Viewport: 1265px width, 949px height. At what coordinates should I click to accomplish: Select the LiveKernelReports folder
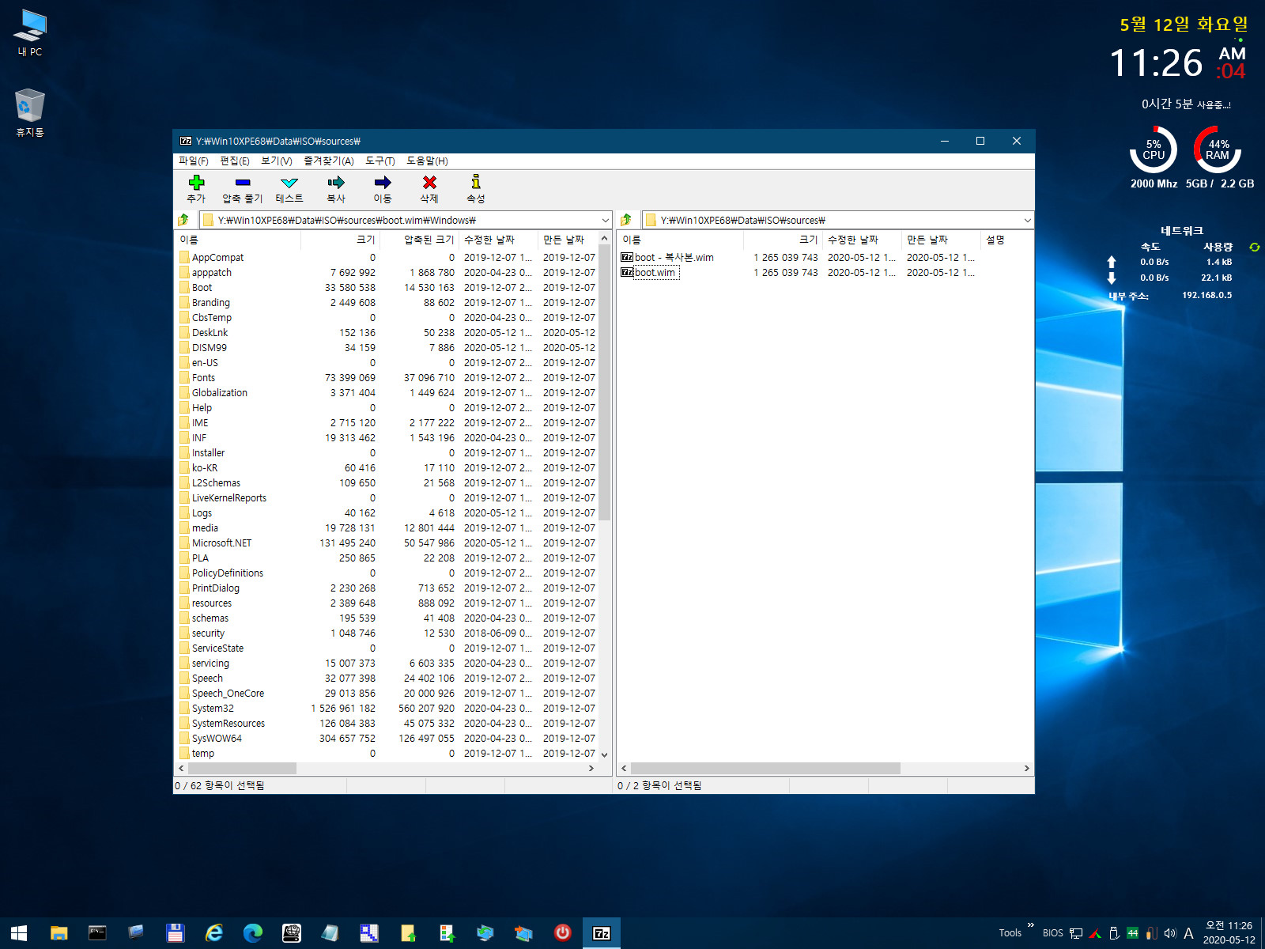tap(228, 498)
